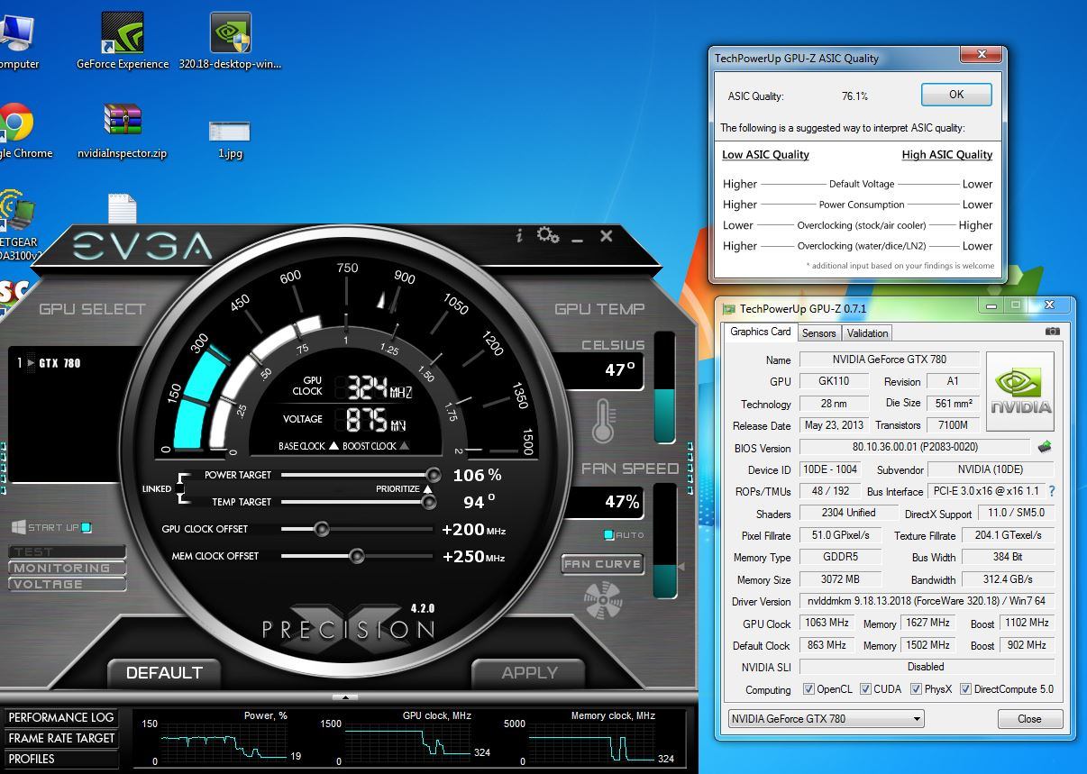The height and width of the screenshot is (774, 1087).
Task: Click the GPU Clock Offset slider handle
Action: coord(321,529)
